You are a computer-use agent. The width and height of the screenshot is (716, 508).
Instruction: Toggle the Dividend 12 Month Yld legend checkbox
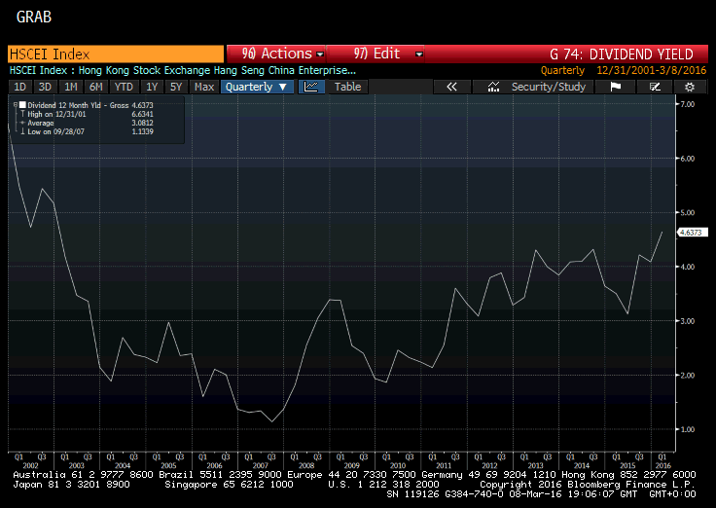22,104
